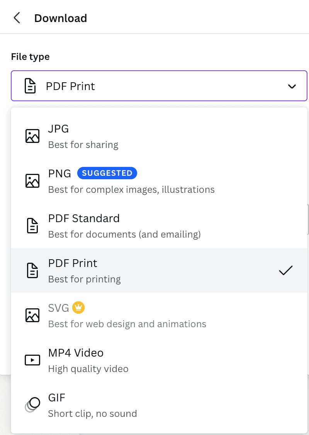
Task: Click the crown premium icon next to SVG
Action: [78, 308]
